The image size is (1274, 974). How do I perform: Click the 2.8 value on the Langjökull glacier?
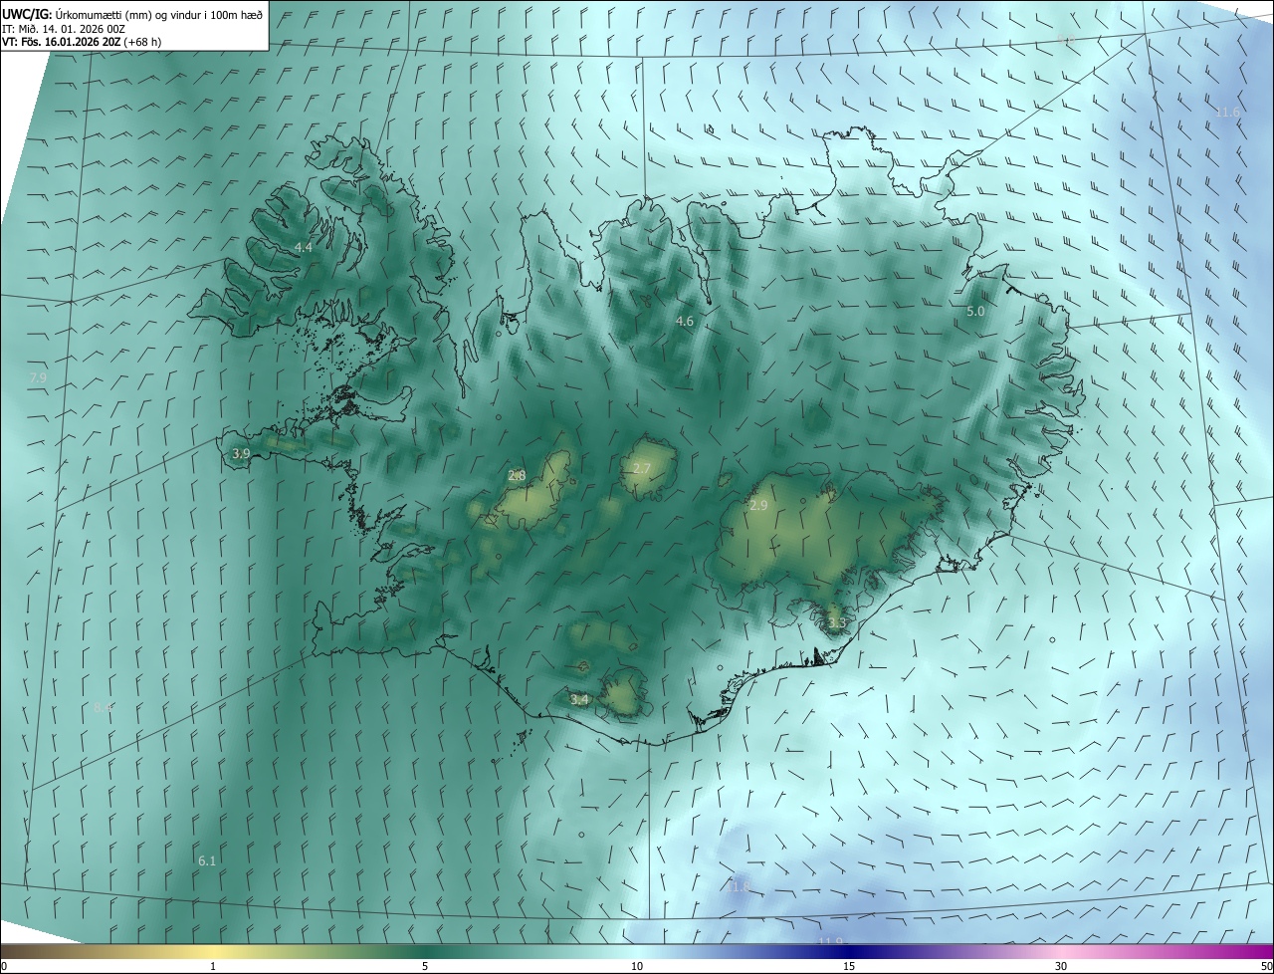(517, 475)
